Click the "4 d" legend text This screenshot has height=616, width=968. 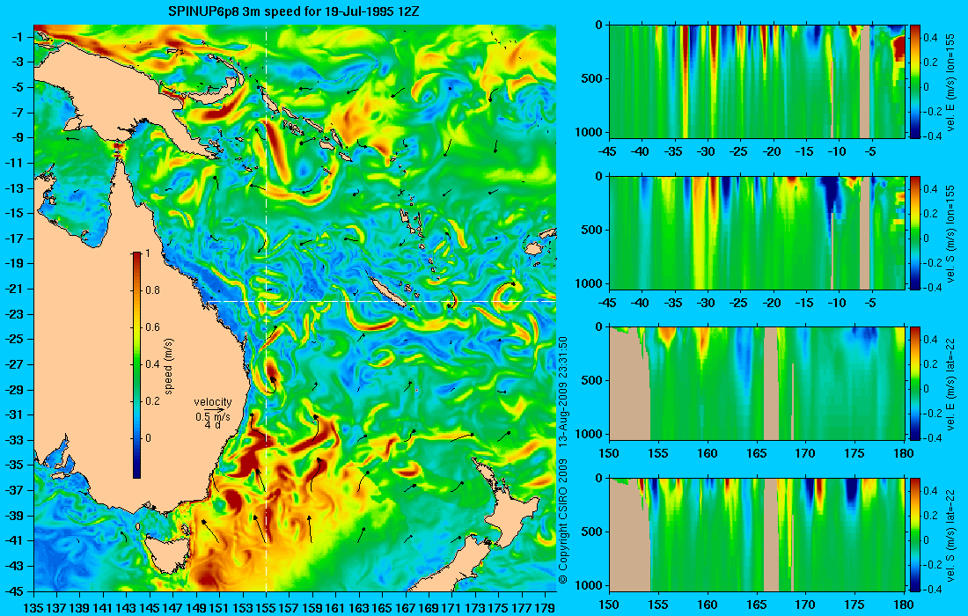213,425
